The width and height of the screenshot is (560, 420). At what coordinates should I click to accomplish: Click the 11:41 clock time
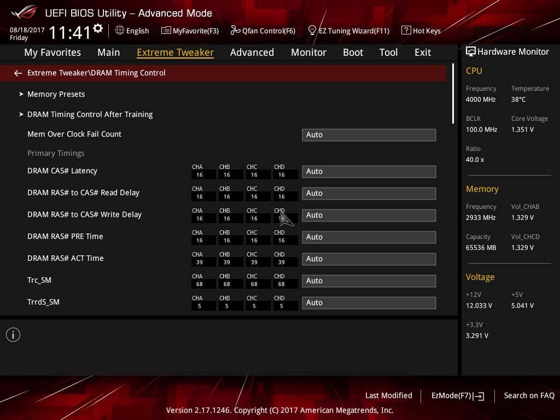click(70, 33)
